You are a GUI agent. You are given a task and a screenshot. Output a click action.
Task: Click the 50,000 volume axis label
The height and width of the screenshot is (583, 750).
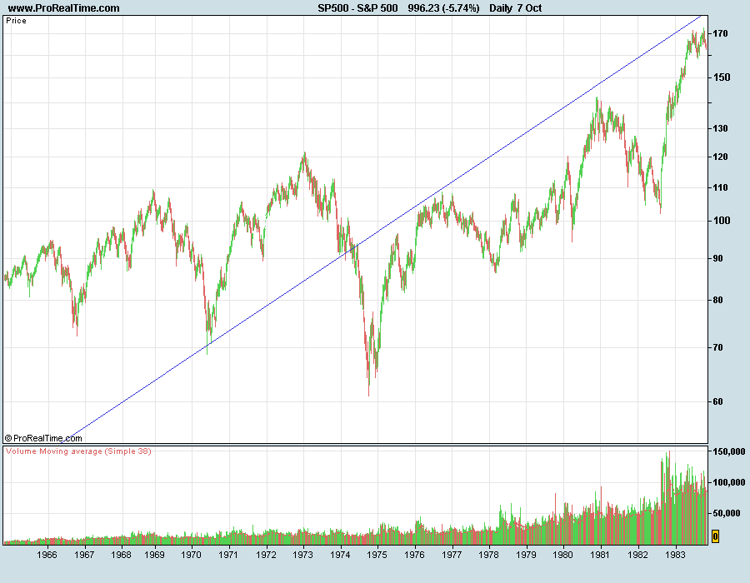coord(727,513)
